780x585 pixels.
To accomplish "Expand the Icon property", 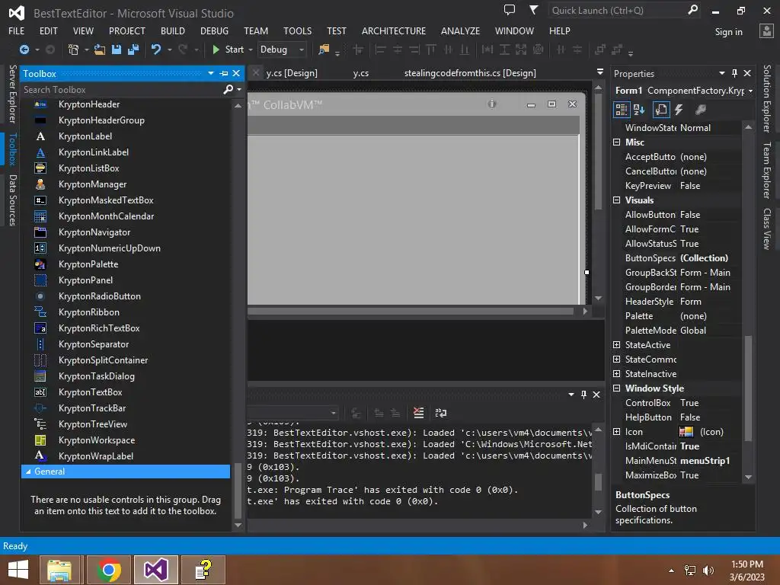I will (617, 432).
